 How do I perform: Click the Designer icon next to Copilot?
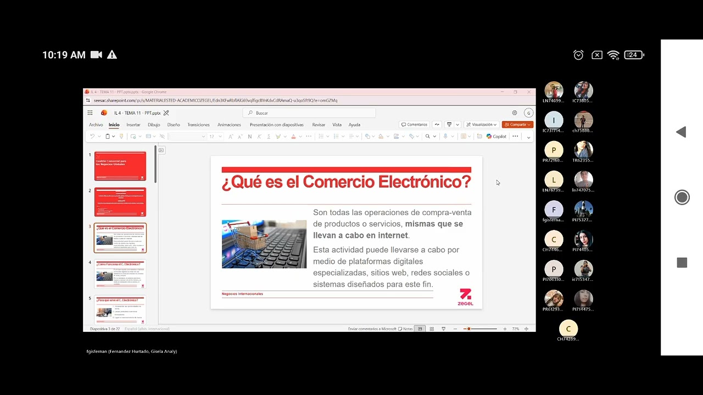tap(479, 136)
